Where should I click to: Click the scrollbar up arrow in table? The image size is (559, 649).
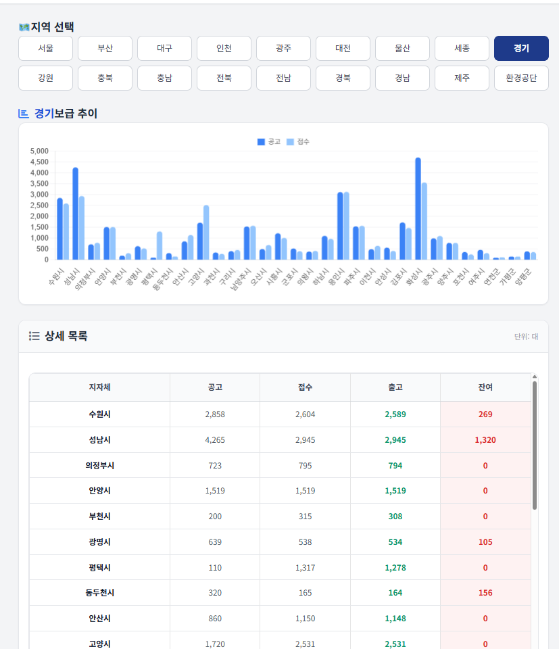(535, 377)
